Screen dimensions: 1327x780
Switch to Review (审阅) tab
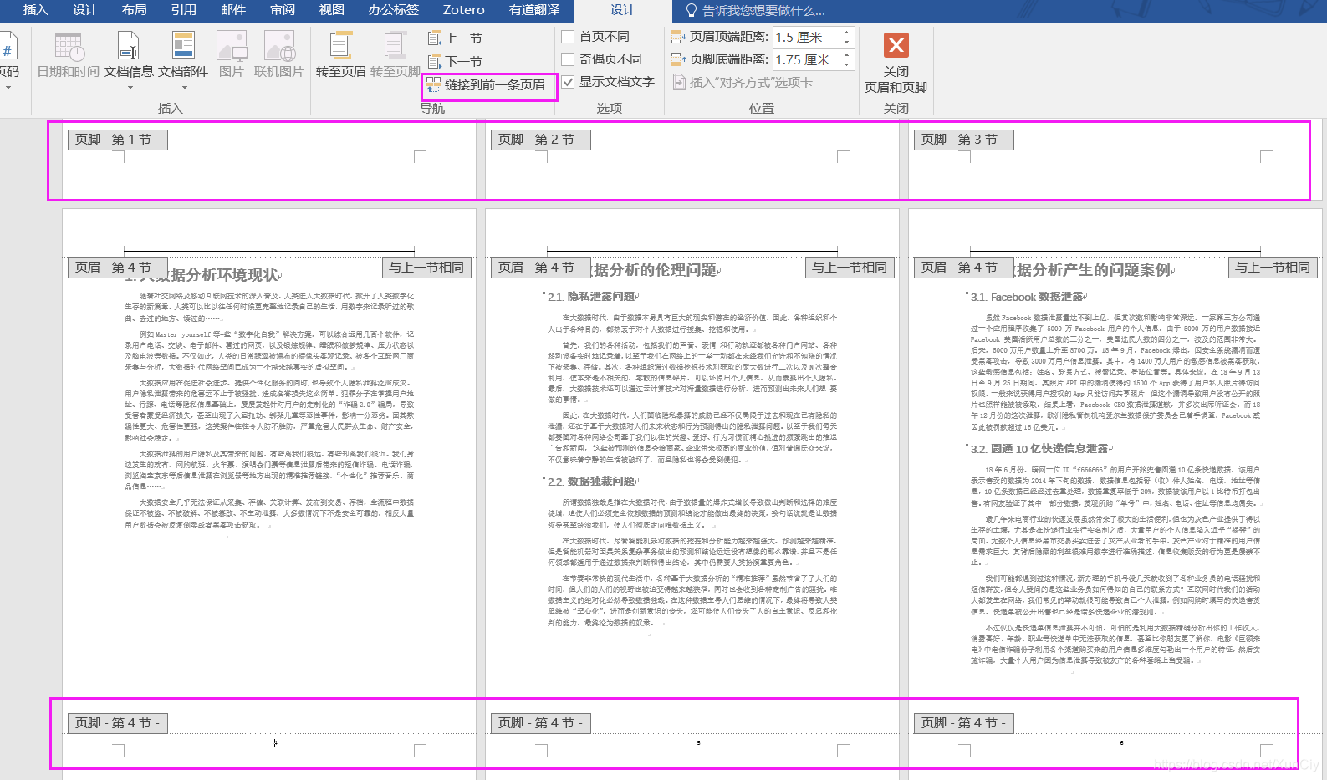[x=283, y=10]
